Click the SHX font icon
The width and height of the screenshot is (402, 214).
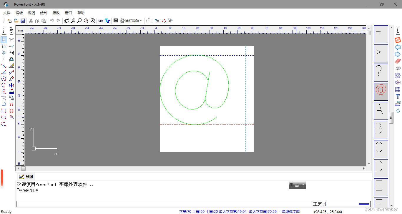tap(101, 21)
